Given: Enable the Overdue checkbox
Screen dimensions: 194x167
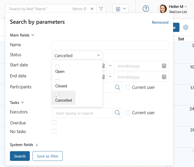Looking at the screenshot, I should click(54, 123).
